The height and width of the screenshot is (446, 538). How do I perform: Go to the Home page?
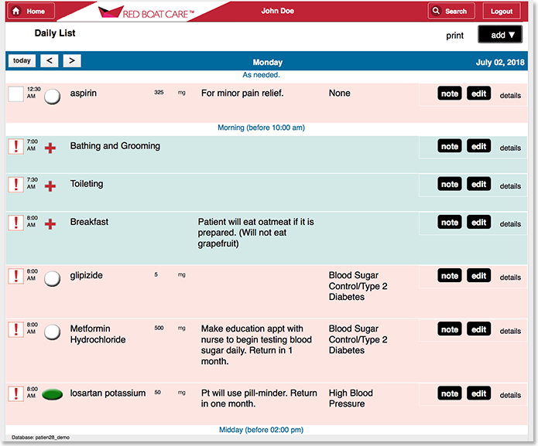[x=30, y=12]
